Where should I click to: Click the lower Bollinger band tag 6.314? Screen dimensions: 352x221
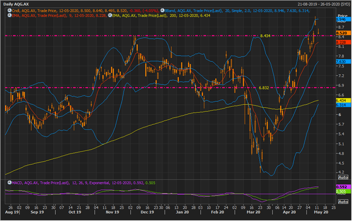pyautogui.click(x=343, y=105)
